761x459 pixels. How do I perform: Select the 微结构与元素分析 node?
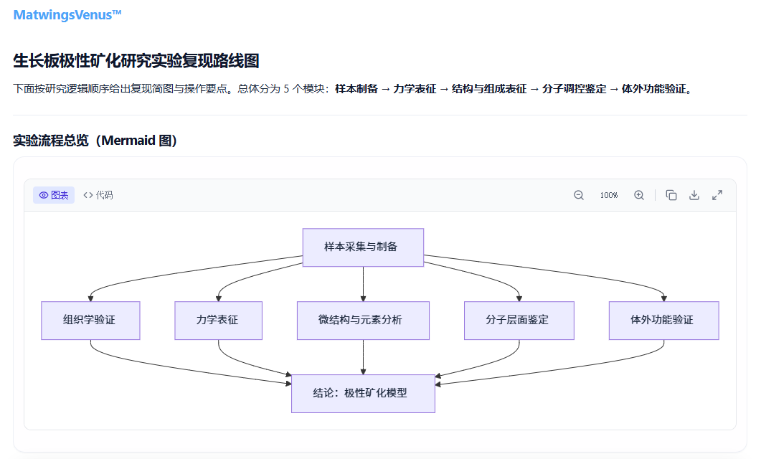(363, 321)
